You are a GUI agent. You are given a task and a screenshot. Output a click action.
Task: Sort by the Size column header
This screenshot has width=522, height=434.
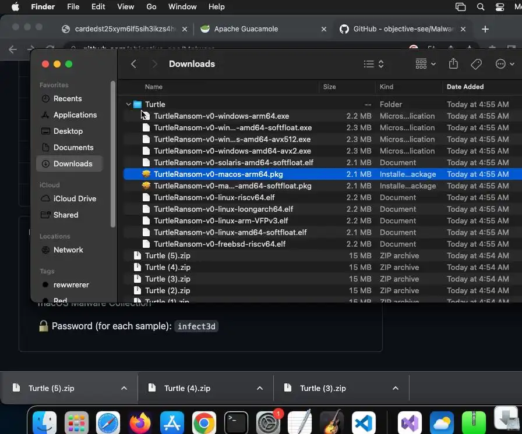click(x=329, y=87)
